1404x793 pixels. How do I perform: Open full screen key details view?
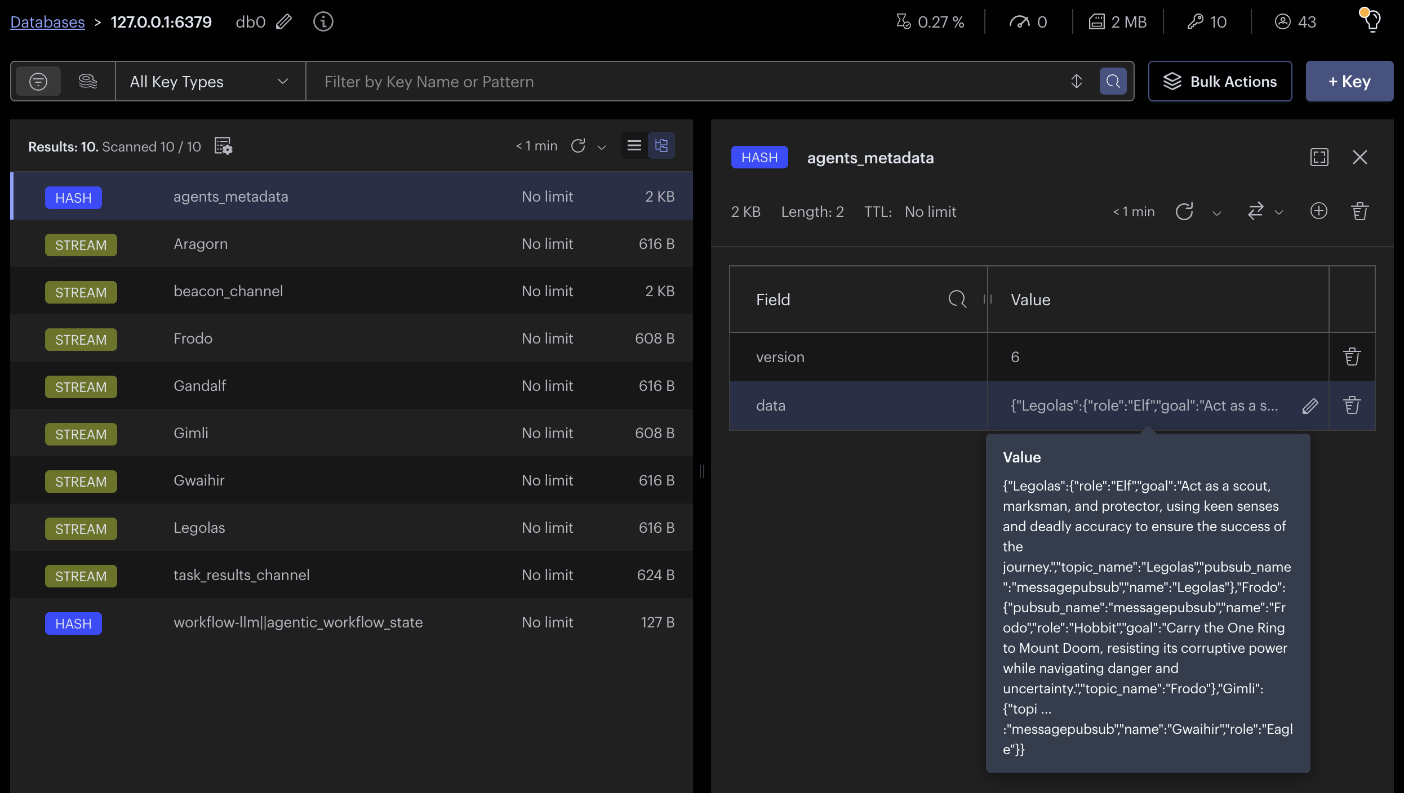[x=1319, y=157]
